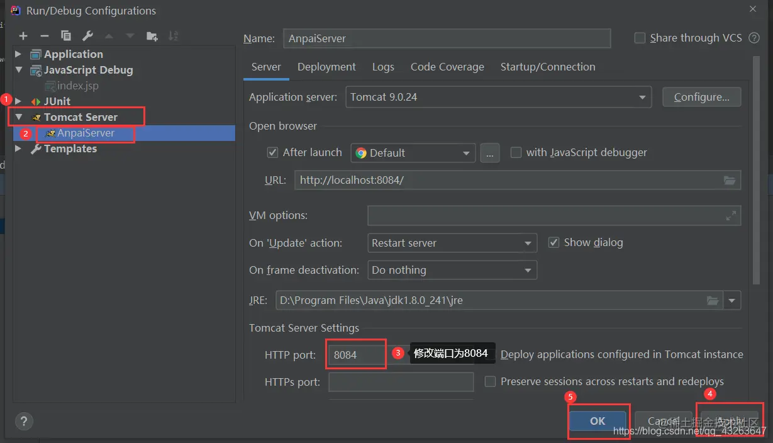Click the Chrome icon in browser selector
This screenshot has height=443, width=773.
361,153
